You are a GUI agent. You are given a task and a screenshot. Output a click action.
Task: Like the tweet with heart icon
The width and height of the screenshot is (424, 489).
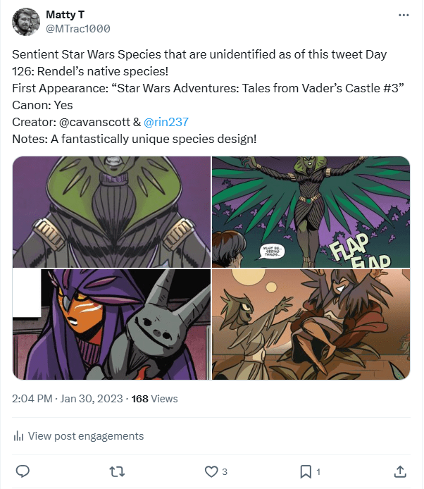click(x=211, y=471)
